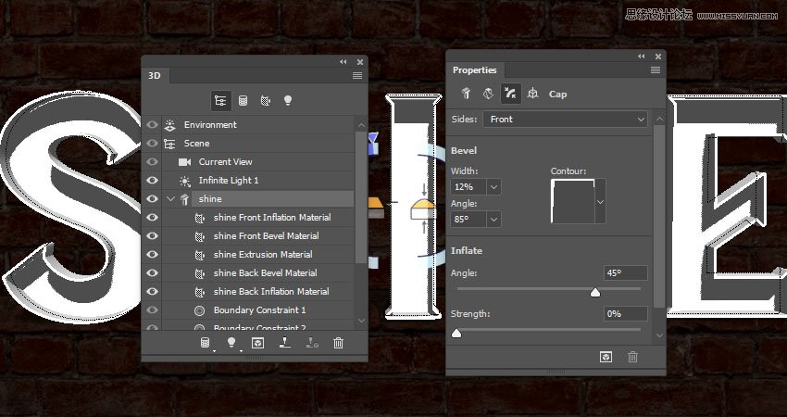This screenshot has width=787, height=417.
Task: Close the Properties panel
Action: point(658,57)
